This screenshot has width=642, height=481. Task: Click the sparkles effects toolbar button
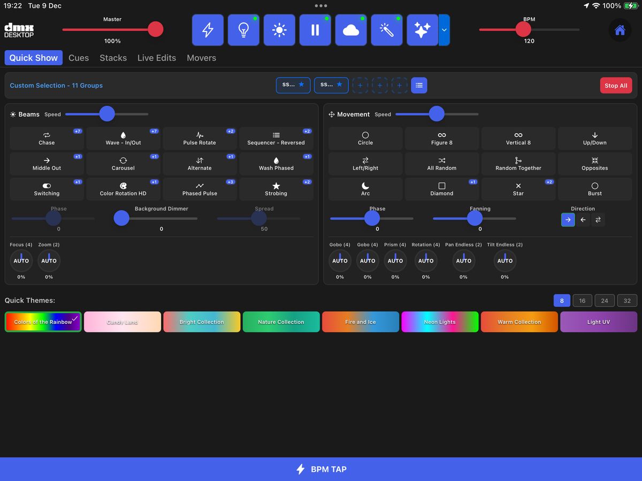point(423,30)
